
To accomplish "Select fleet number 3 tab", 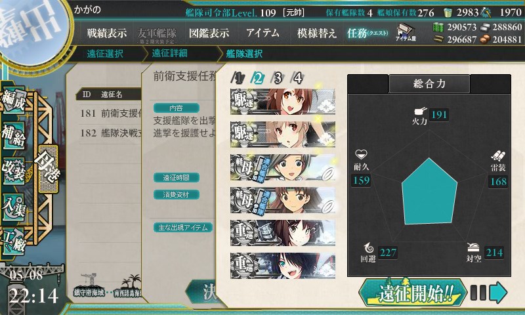I will click(278, 78).
